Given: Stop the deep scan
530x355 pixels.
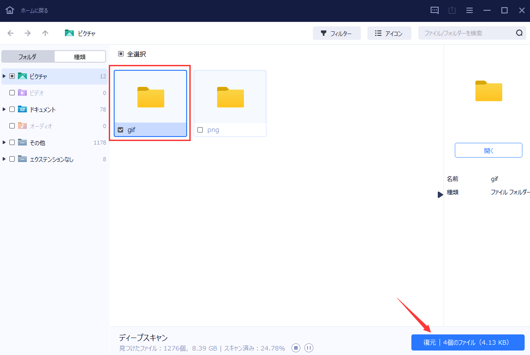Looking at the screenshot, I should click(x=296, y=347).
